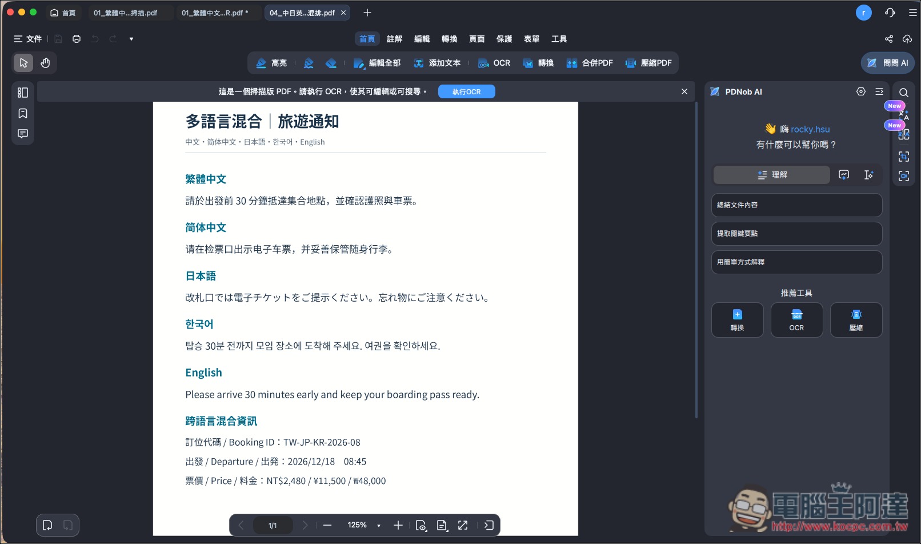Select the eraser tool

click(331, 63)
